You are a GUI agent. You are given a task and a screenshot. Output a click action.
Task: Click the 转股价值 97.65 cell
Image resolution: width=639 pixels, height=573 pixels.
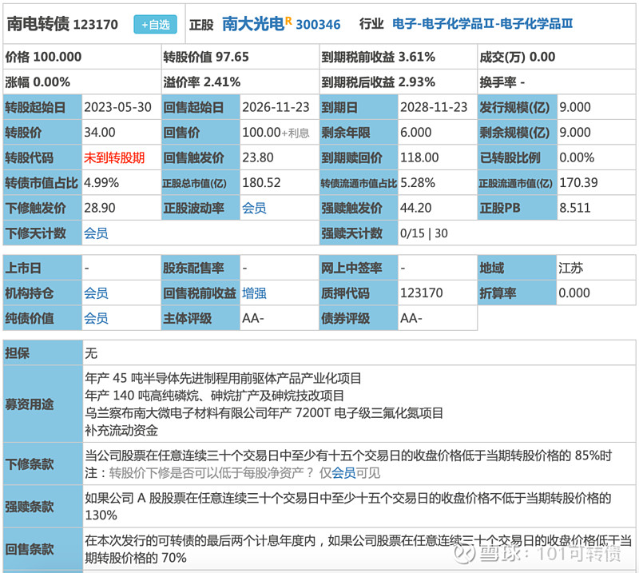click(240, 57)
